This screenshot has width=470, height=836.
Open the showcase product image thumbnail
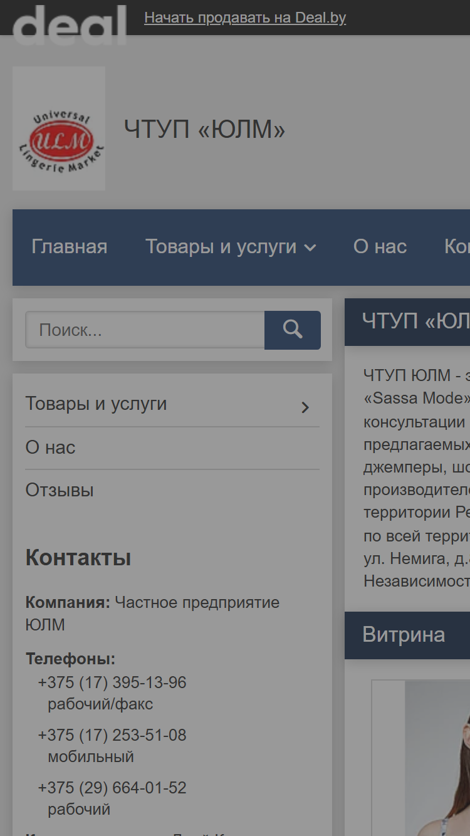(437, 758)
